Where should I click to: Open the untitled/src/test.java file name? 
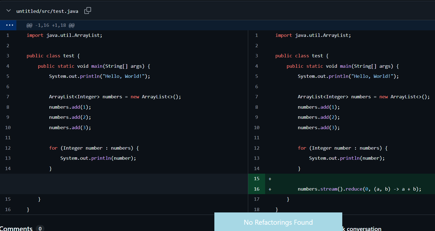click(x=47, y=11)
